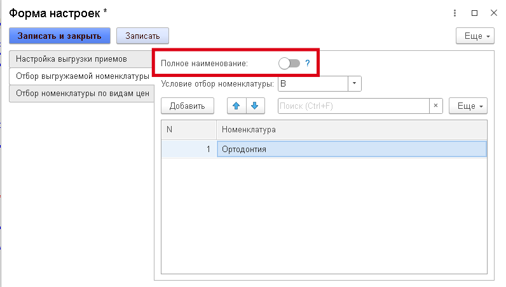
Task: Click the question mark help icon
Action: [307, 63]
